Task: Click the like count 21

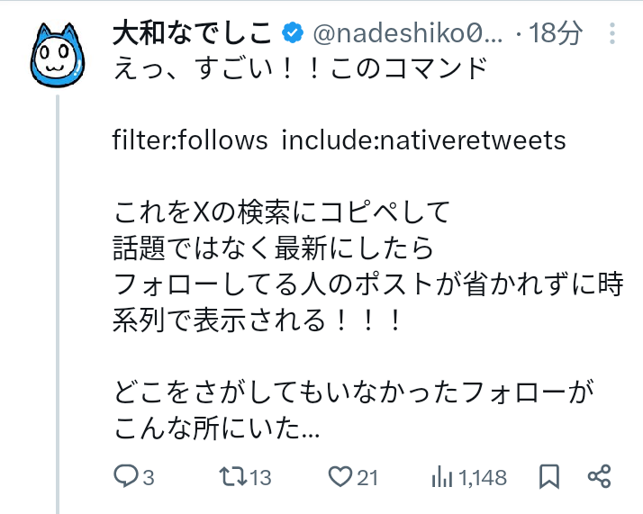Action: (x=367, y=477)
